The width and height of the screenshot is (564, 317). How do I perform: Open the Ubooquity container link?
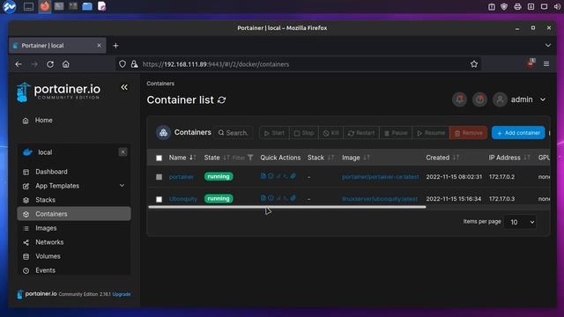pyautogui.click(x=183, y=199)
